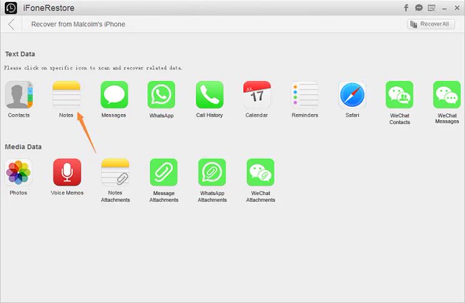
Task: Open the WeChat Attachments icon
Action: 261,172
